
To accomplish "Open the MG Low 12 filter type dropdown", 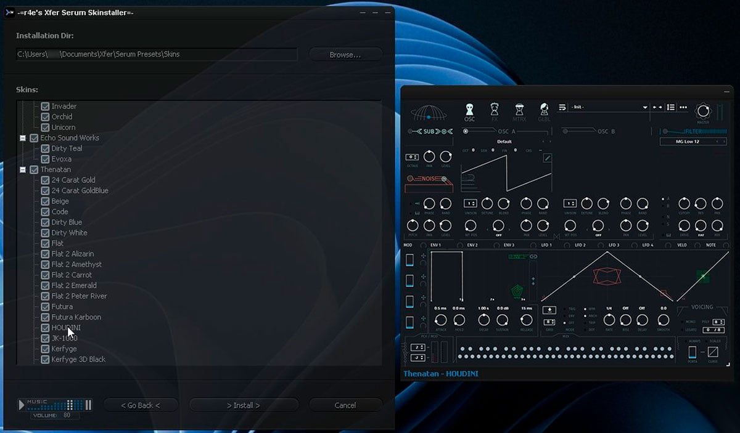I will coord(693,142).
